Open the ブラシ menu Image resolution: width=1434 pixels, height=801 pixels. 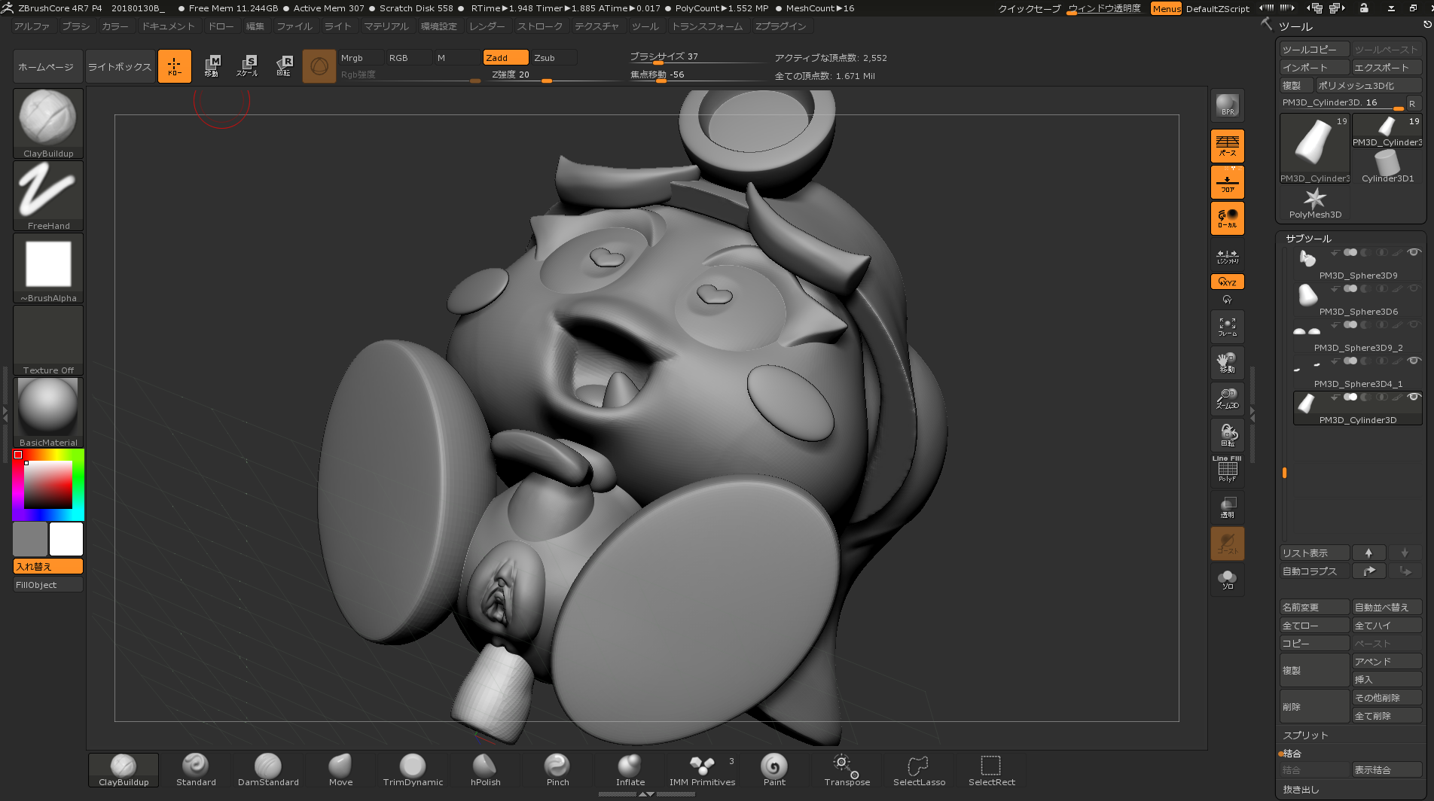75,26
